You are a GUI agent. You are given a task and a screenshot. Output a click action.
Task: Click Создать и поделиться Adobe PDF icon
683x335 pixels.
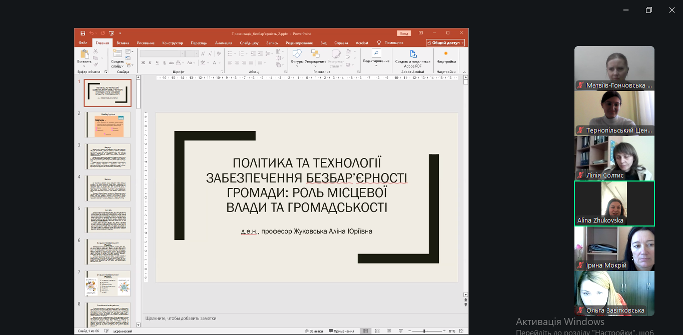(413, 54)
